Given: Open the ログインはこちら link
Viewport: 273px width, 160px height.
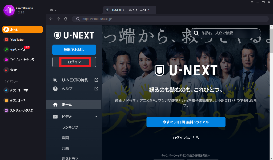Looking at the screenshot, I should 186,138.
